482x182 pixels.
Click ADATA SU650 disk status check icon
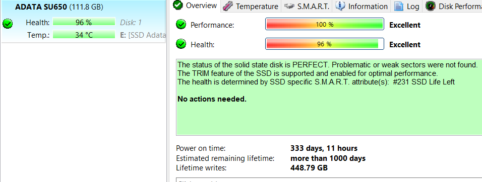point(8,24)
